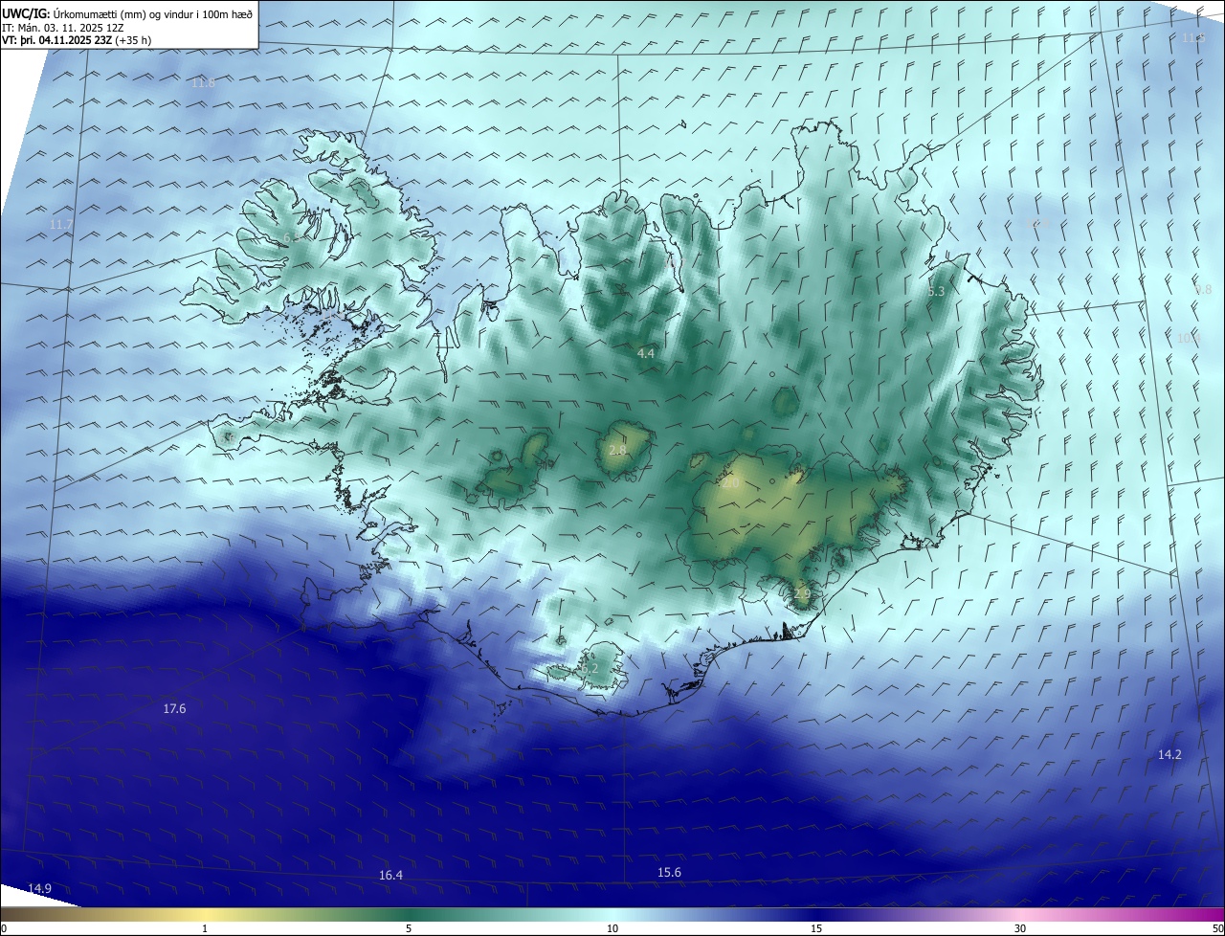Click the '30' tick on the color scale
Viewport: 1225px width, 936px height.
[1020, 928]
